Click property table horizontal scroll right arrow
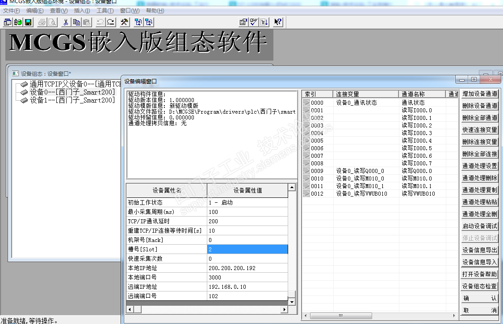 click(x=284, y=309)
